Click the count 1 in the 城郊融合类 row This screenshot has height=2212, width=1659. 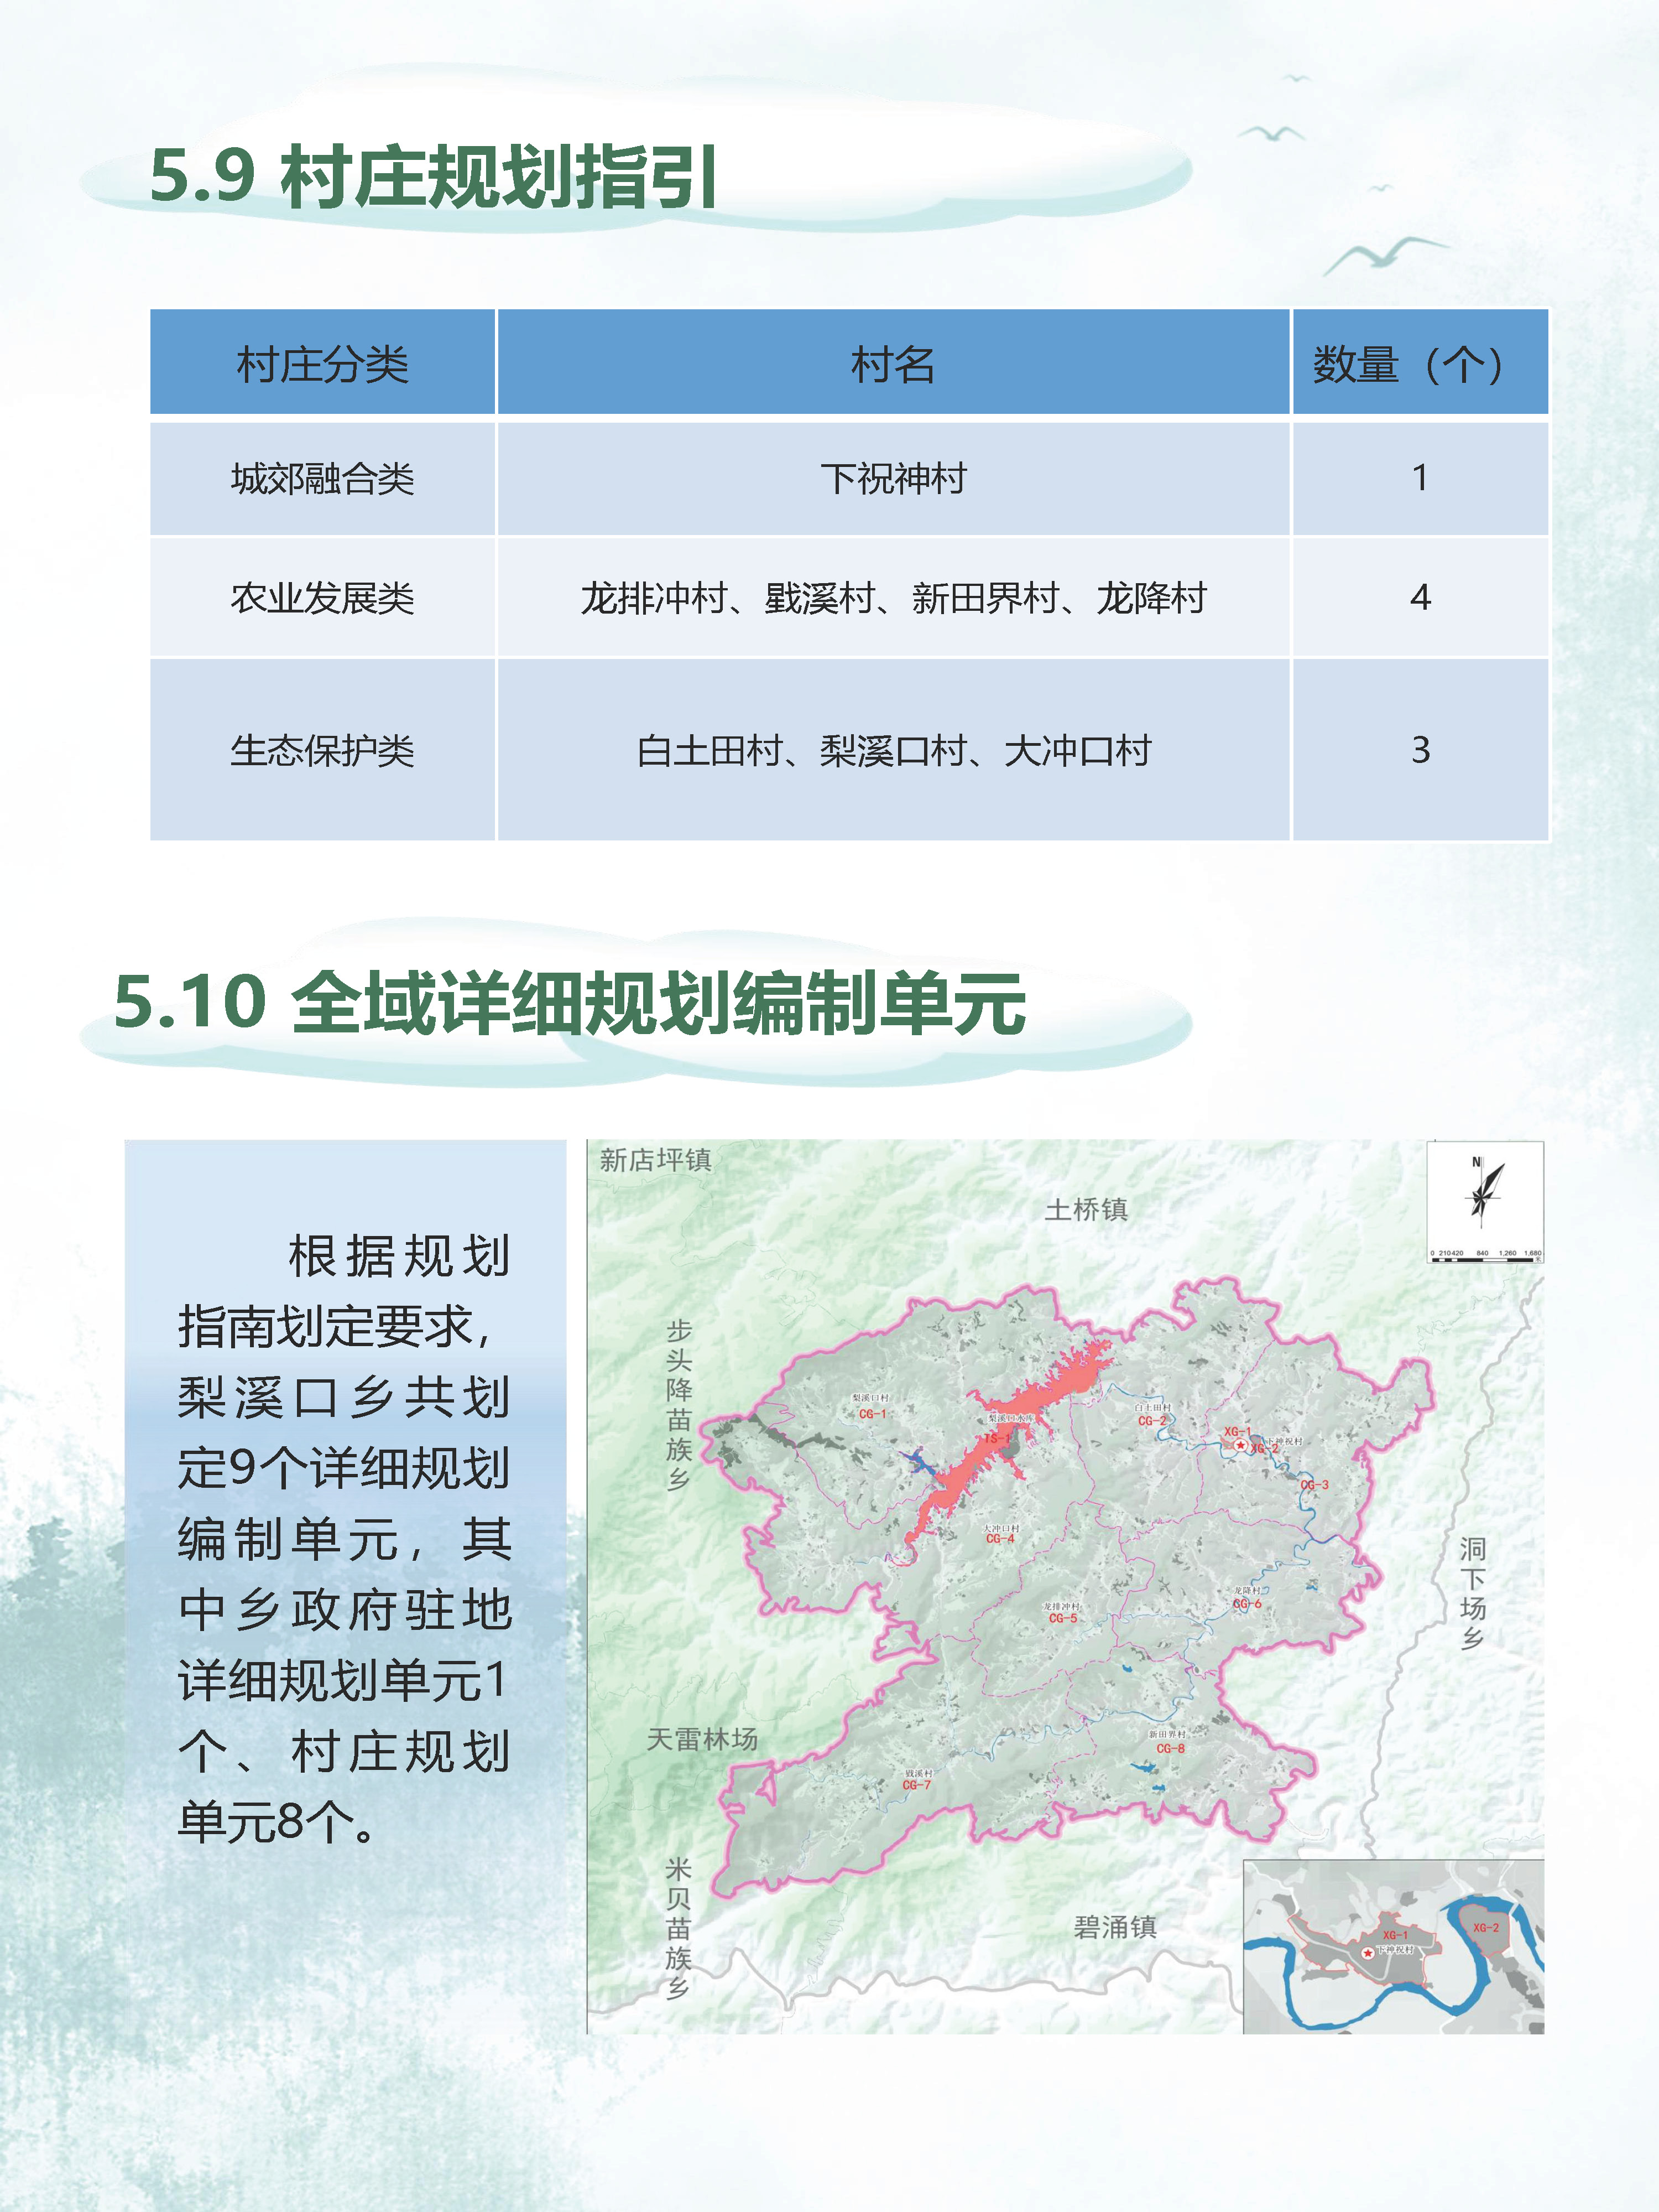click(x=1420, y=479)
